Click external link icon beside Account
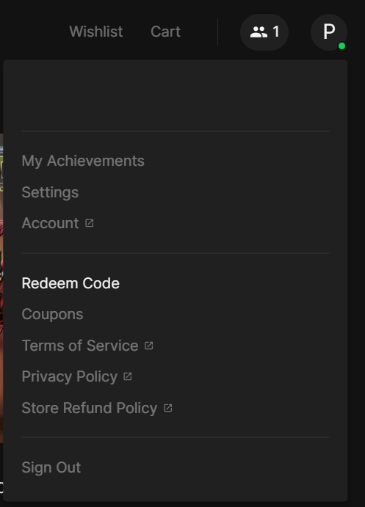365x507 pixels. pyautogui.click(x=90, y=223)
